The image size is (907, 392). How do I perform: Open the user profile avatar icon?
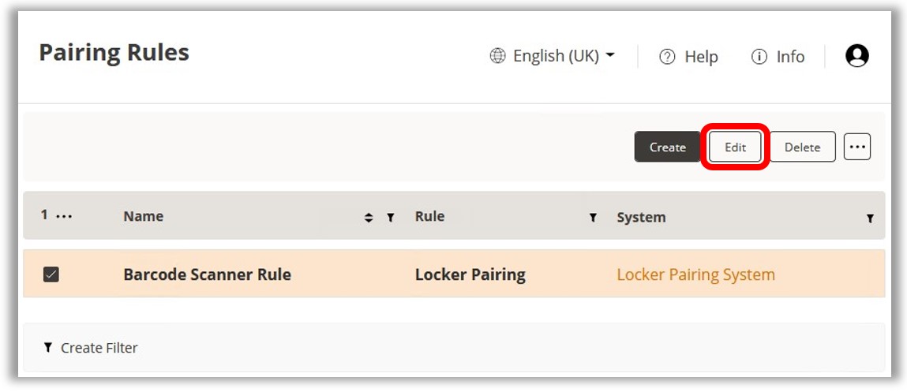coord(856,55)
